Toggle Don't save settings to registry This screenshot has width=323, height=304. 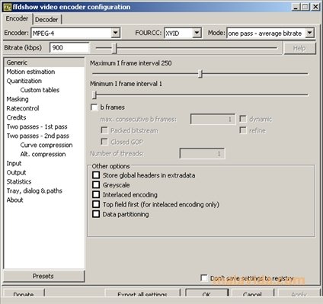pos(204,278)
